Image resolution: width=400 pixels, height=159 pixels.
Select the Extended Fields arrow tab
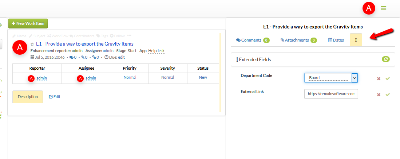pos(356,40)
